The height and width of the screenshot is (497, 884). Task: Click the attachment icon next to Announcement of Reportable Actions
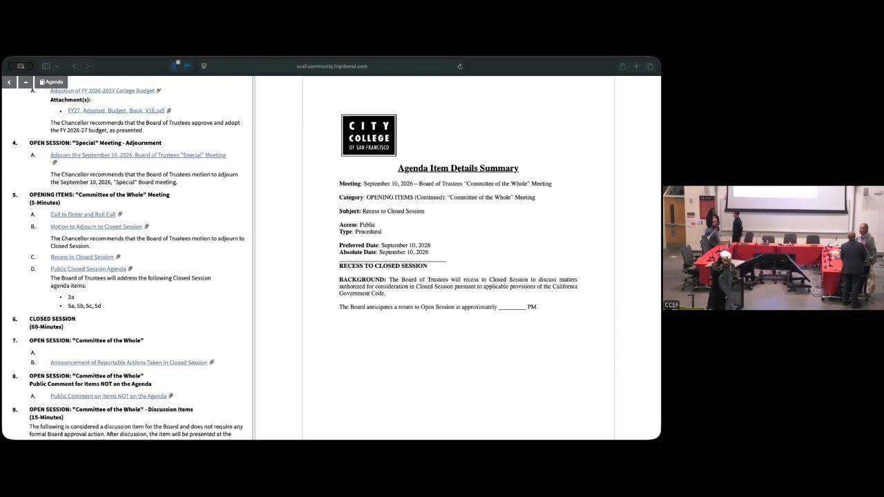211,362
